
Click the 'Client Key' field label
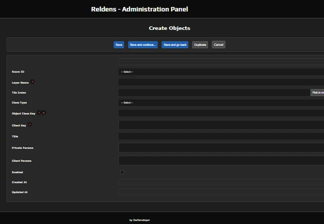19,125
